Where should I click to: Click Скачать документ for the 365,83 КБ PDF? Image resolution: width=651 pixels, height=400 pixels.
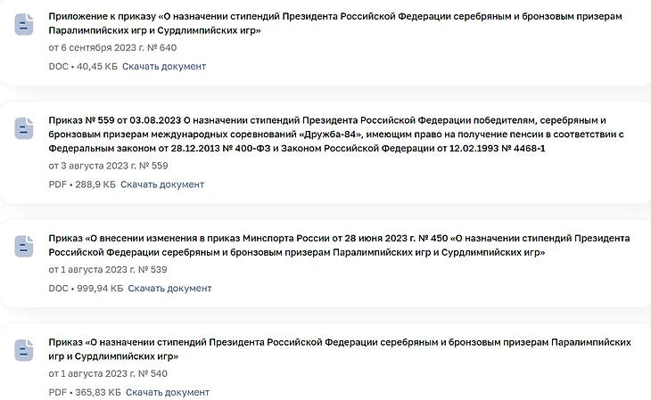168,392
